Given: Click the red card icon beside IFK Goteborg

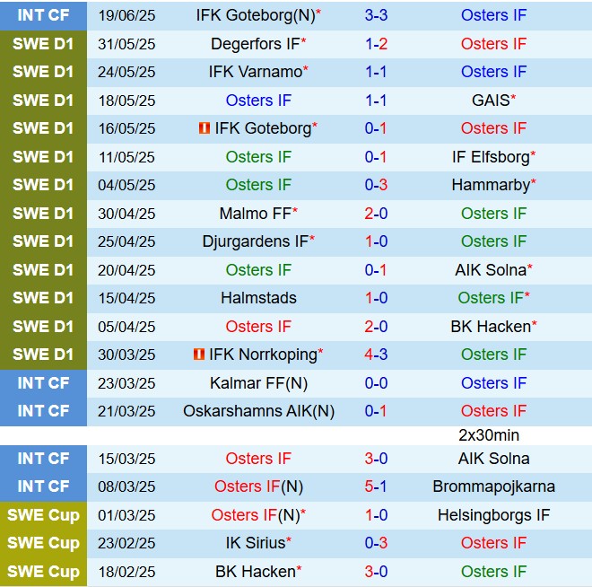Looking at the screenshot, I should (204, 128).
